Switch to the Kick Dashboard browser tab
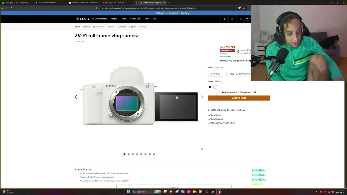Viewport: 347px width, 195px height. 50,3
